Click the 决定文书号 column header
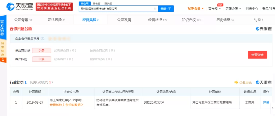The height and width of the screenshot is (116, 275). (x=71, y=92)
